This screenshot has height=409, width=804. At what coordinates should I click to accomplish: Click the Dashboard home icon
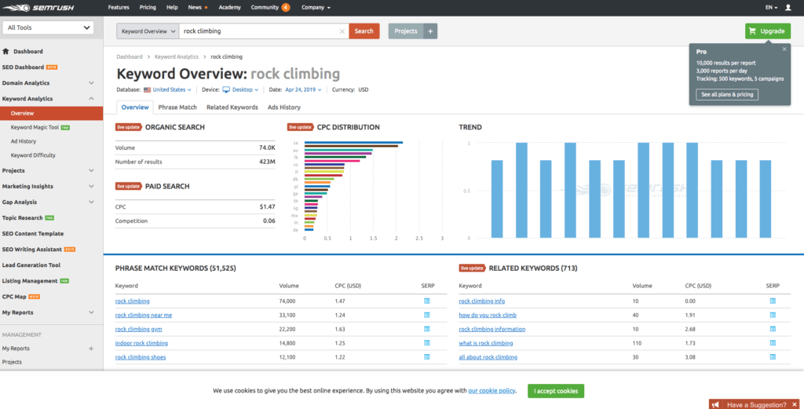(5, 51)
